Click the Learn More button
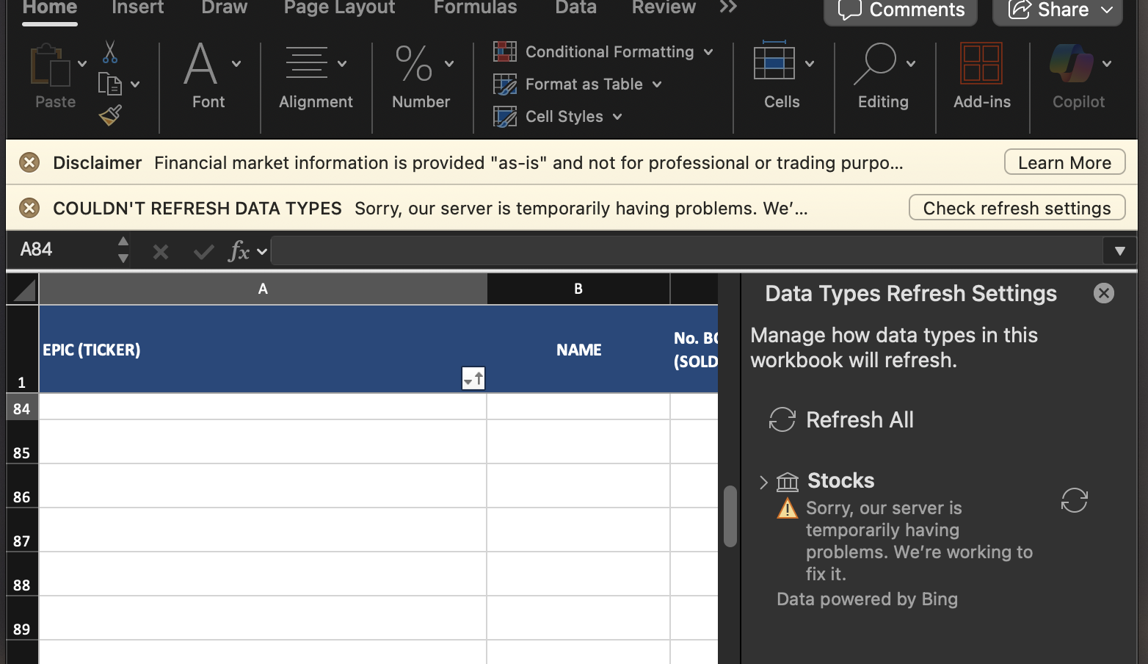 pyautogui.click(x=1064, y=162)
